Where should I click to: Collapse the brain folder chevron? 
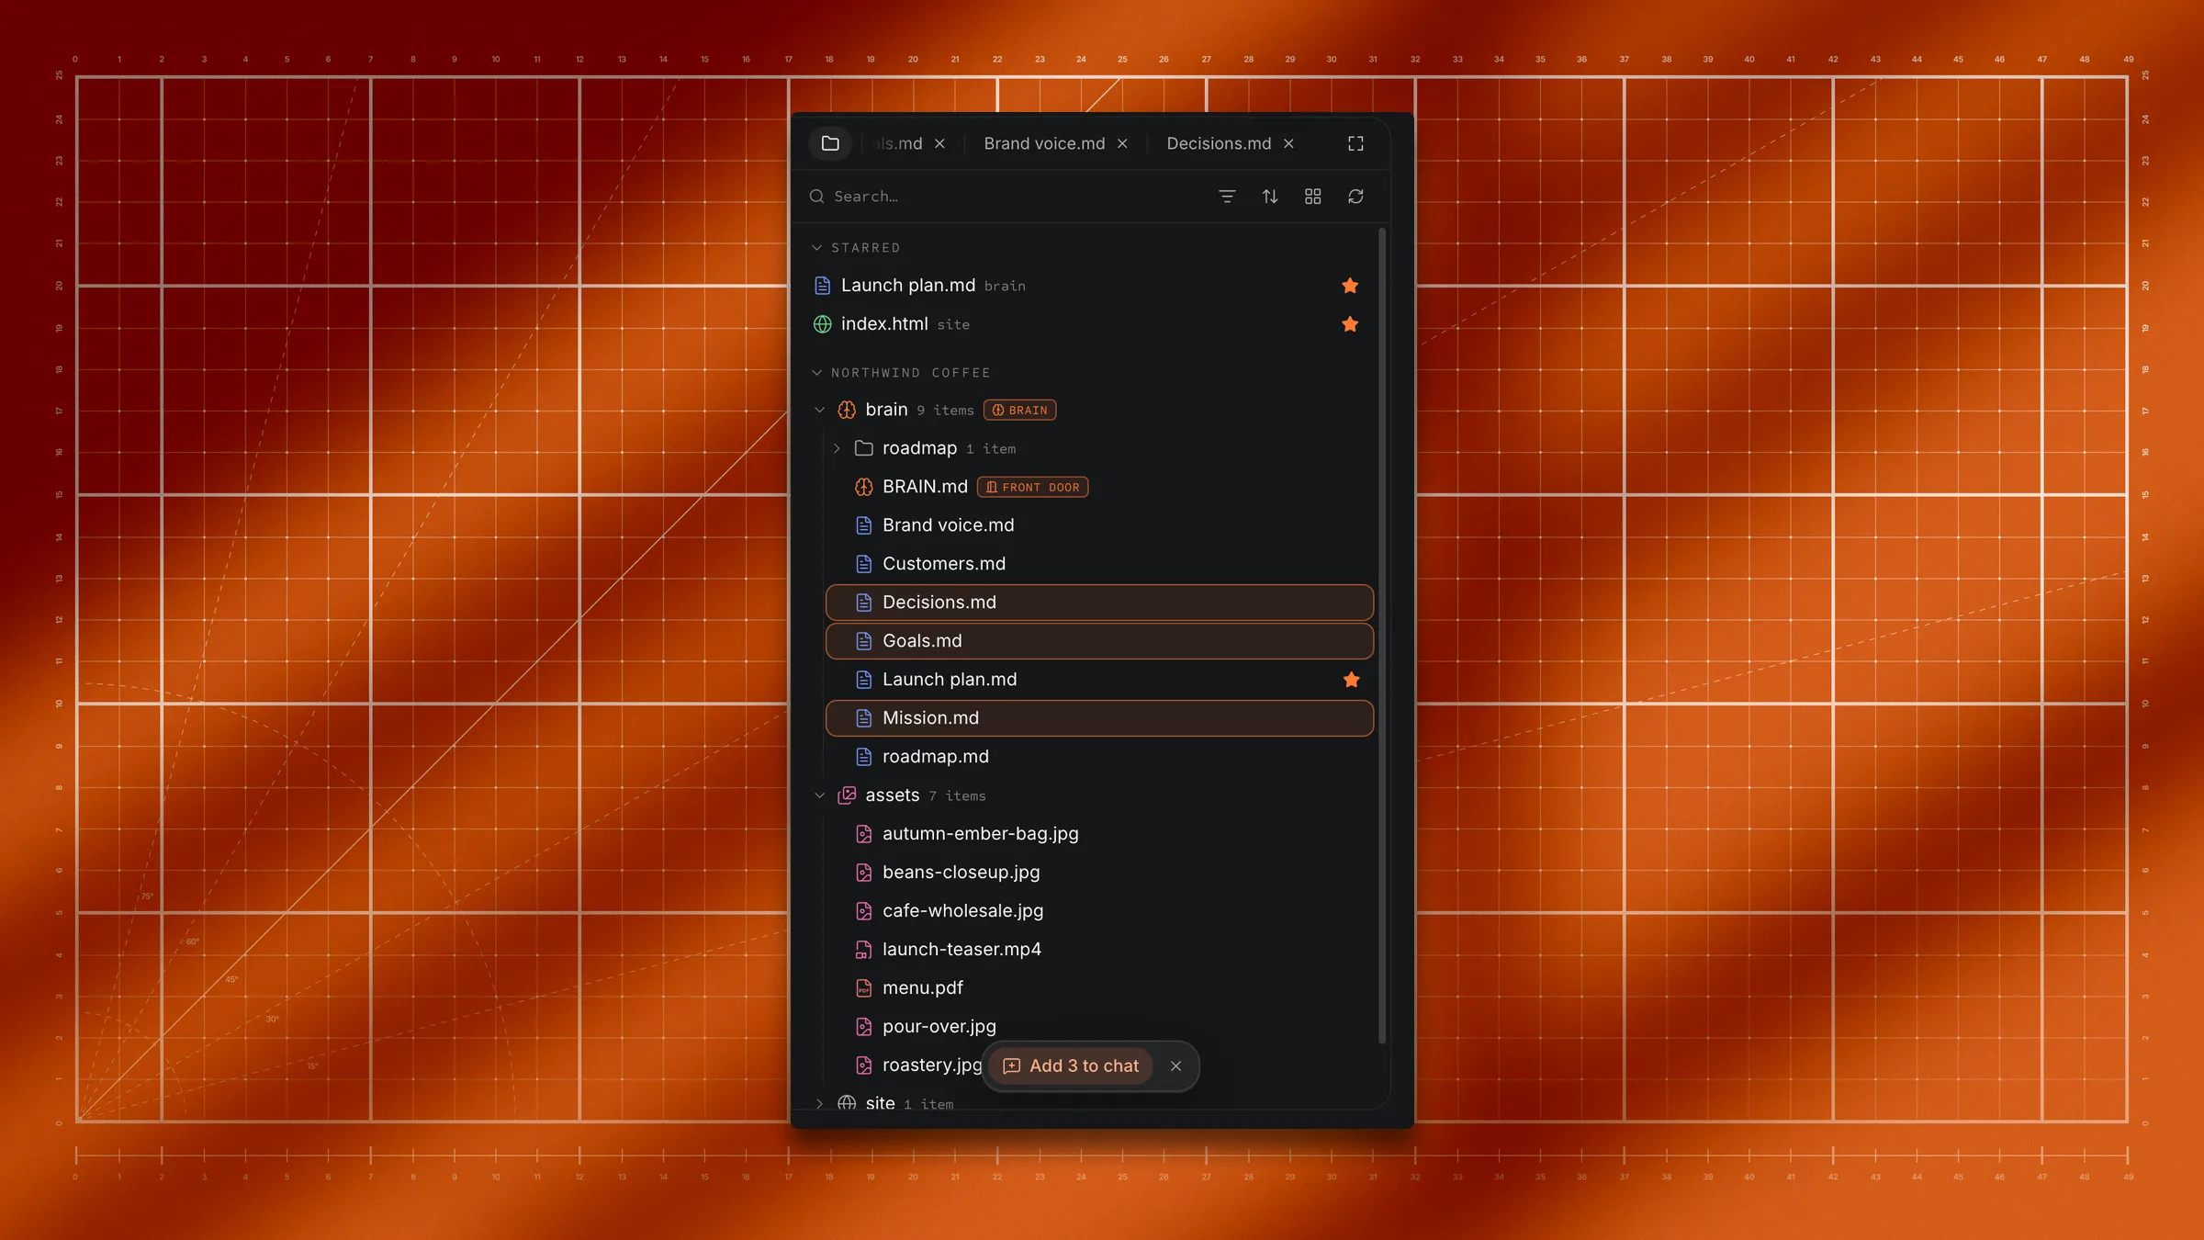(819, 410)
